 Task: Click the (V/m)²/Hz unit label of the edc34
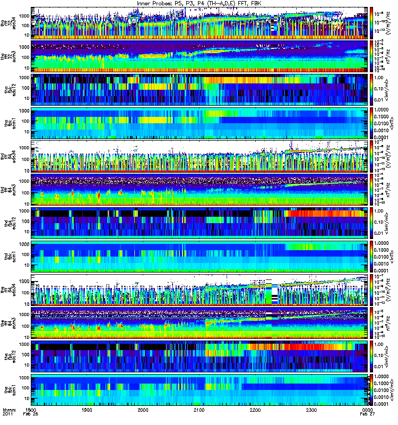point(387,290)
